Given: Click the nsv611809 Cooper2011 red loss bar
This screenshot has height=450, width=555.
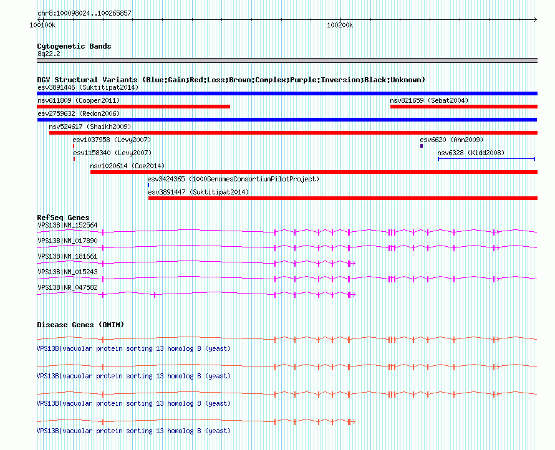Looking at the screenshot, I should 133,107.
